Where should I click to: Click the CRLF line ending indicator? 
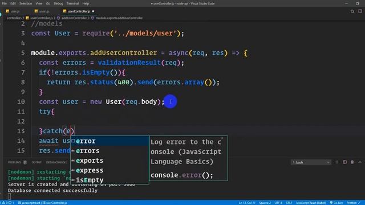[289, 203]
